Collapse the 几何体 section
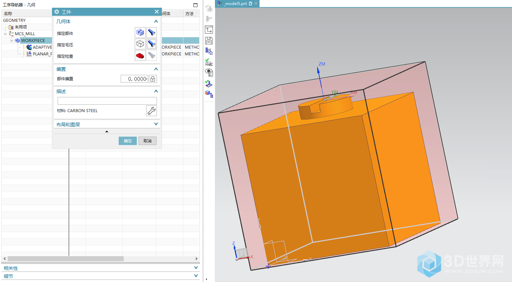The height and width of the screenshot is (282, 512). click(x=156, y=21)
